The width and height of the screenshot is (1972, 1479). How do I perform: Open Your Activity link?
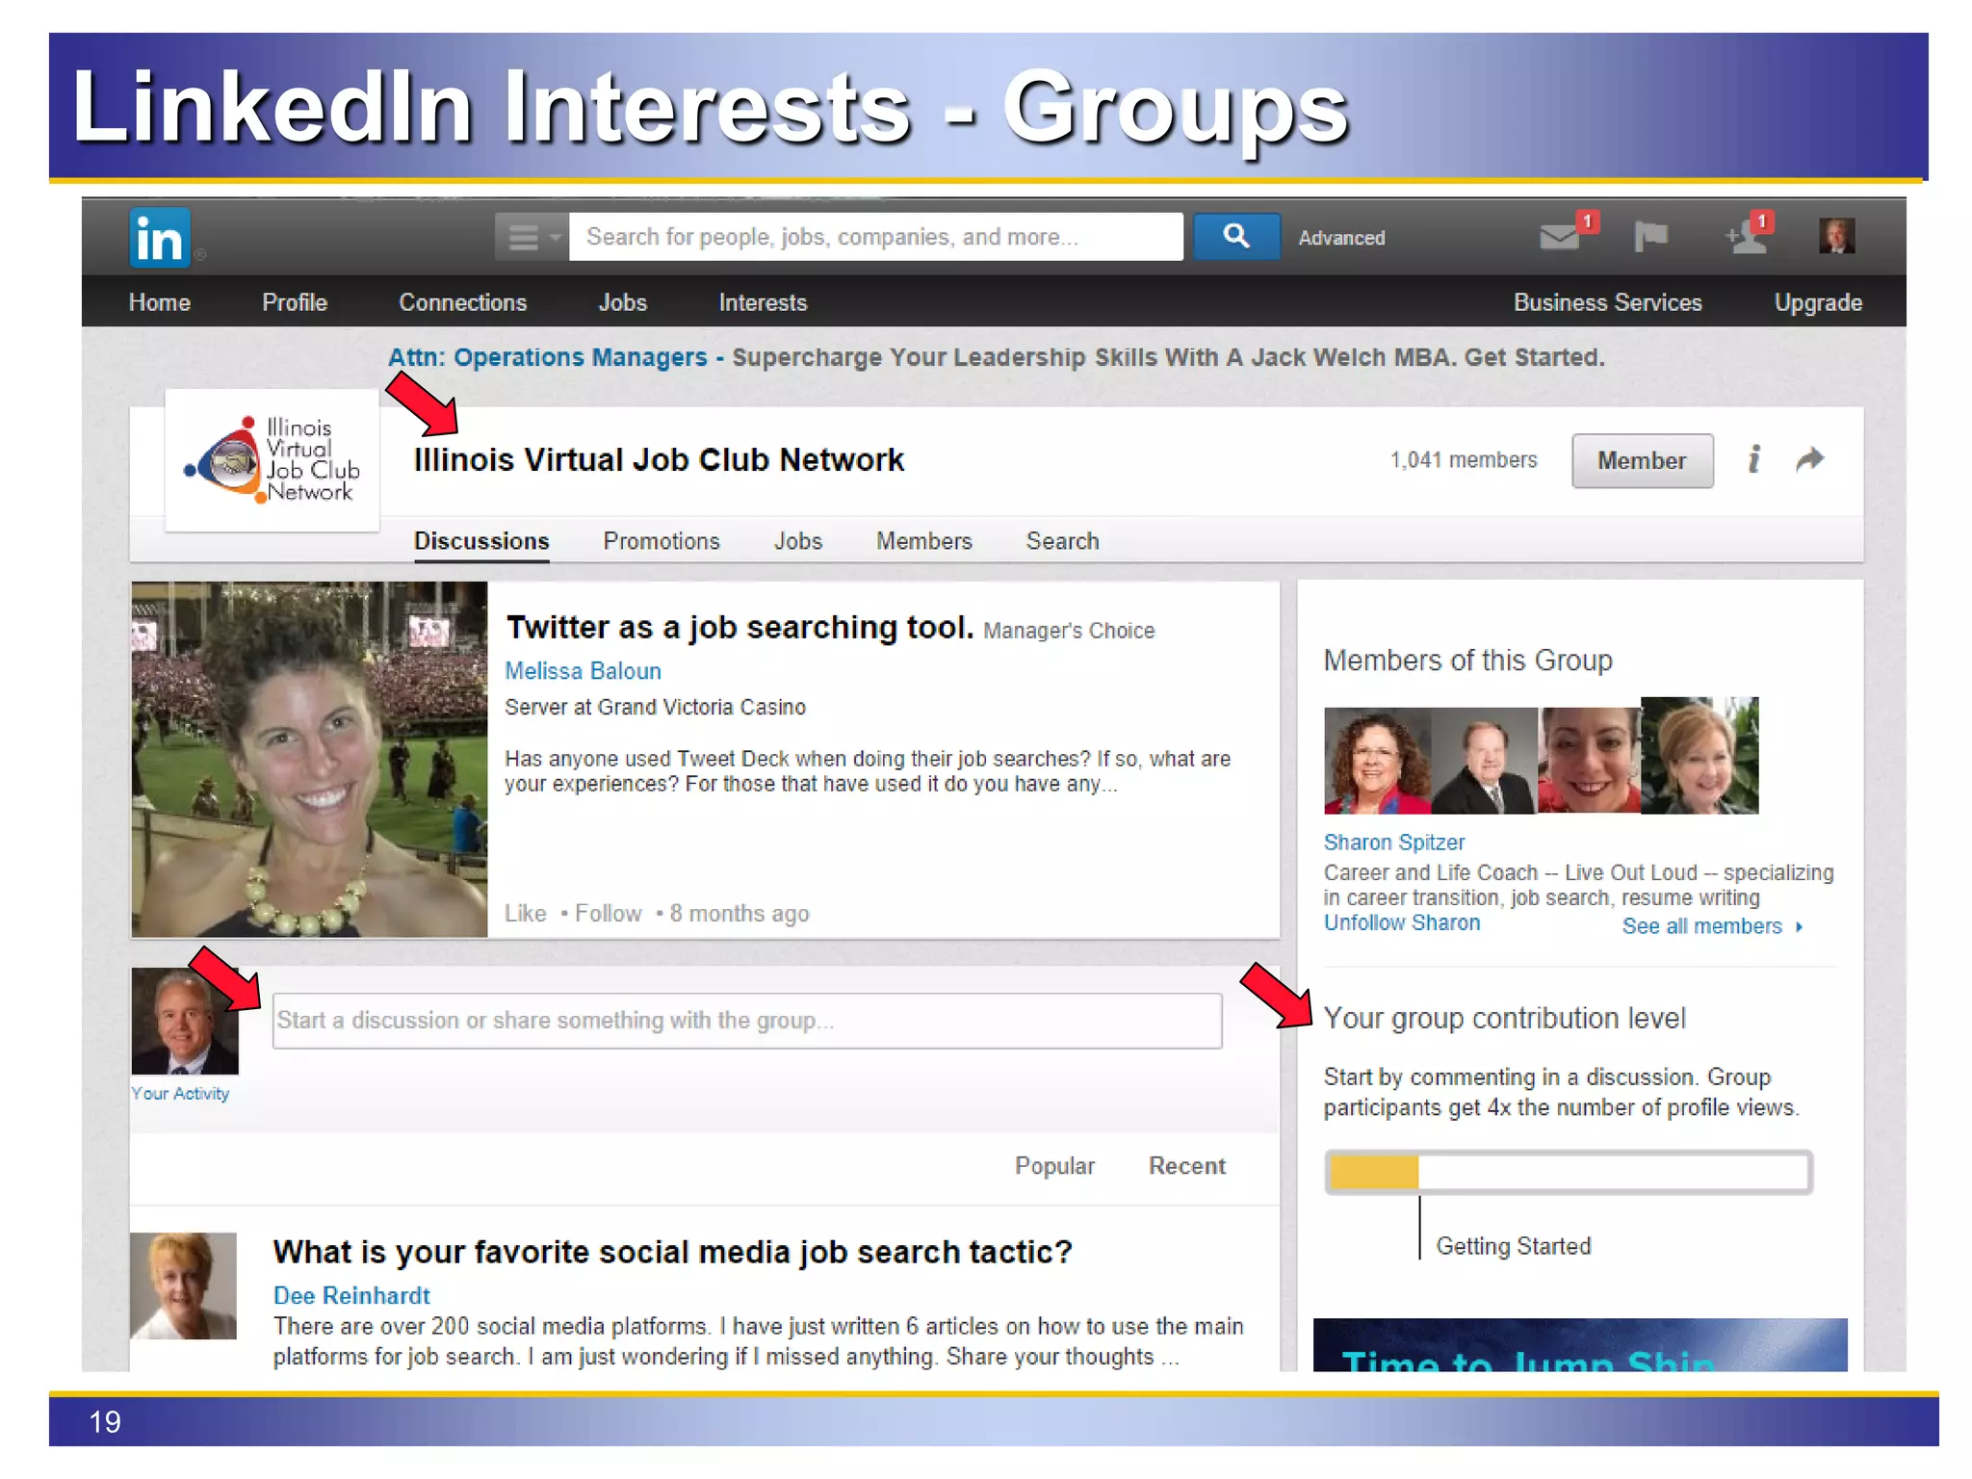[x=180, y=1094]
